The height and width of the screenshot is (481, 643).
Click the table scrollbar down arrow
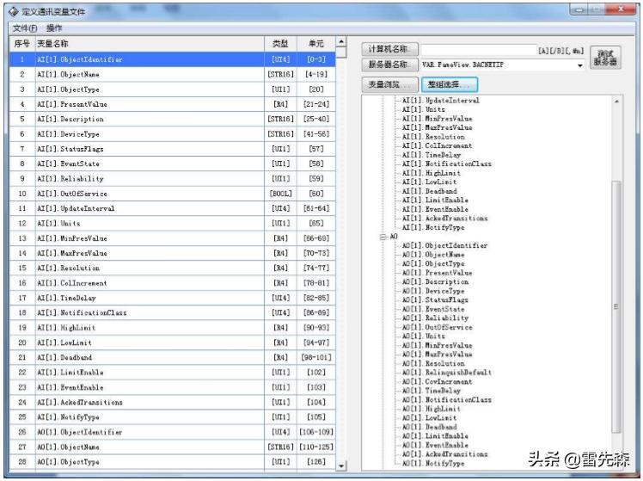(x=341, y=466)
